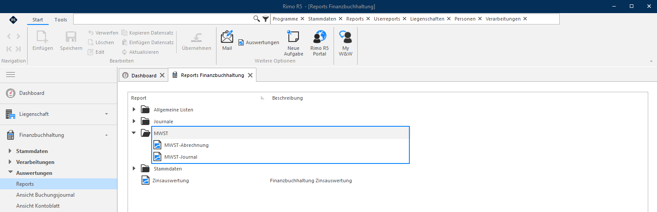Click the Einfügen new document icon
657x212 pixels.
tap(43, 37)
